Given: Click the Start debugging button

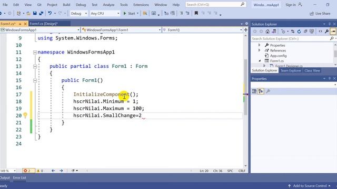Looking at the screenshot, I should pyautogui.click(x=130, y=13).
